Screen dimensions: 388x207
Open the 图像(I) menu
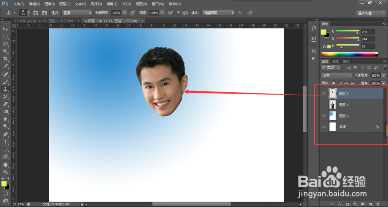pyautogui.click(x=50, y=4)
